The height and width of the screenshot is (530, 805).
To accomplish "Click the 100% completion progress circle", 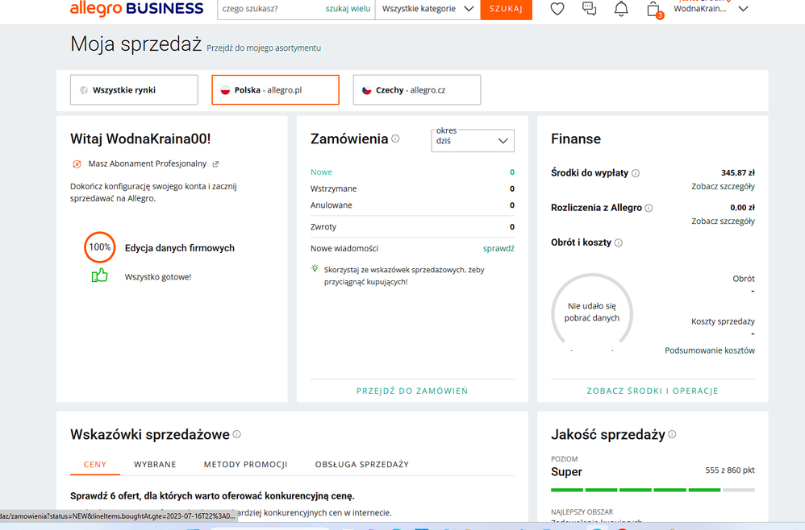I will (99, 247).
